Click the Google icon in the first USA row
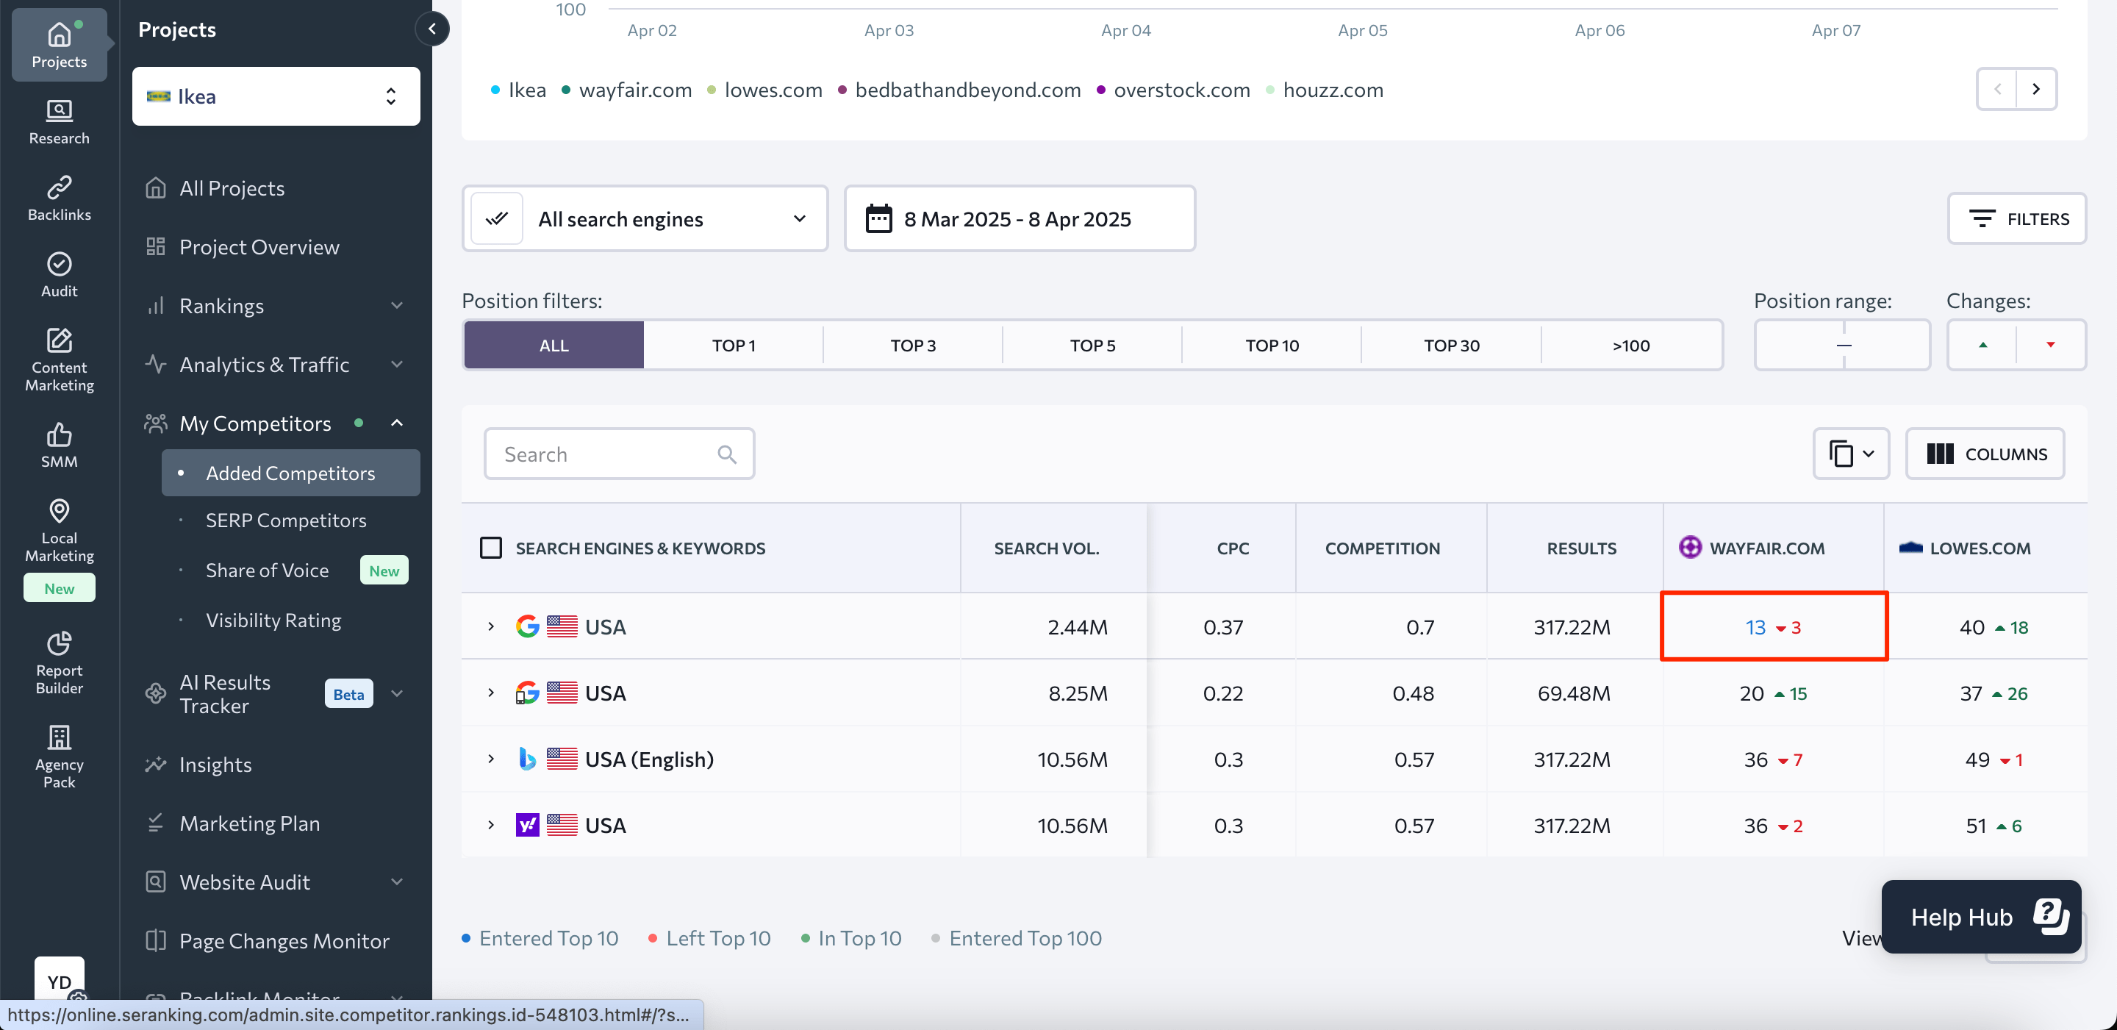Screen dimensions: 2117x1030 pos(527,626)
